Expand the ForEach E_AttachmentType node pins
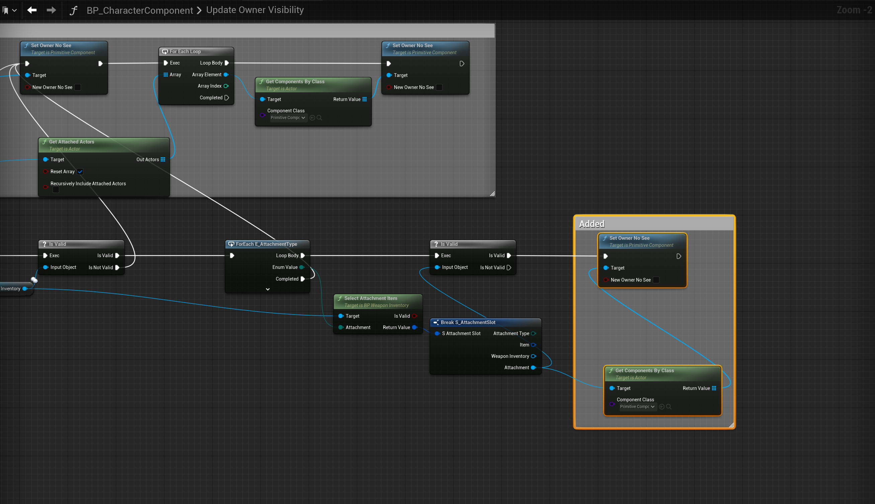The image size is (875, 504). coord(267,289)
